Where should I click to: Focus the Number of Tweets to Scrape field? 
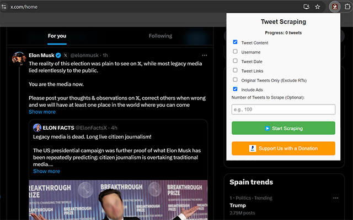[284, 109]
